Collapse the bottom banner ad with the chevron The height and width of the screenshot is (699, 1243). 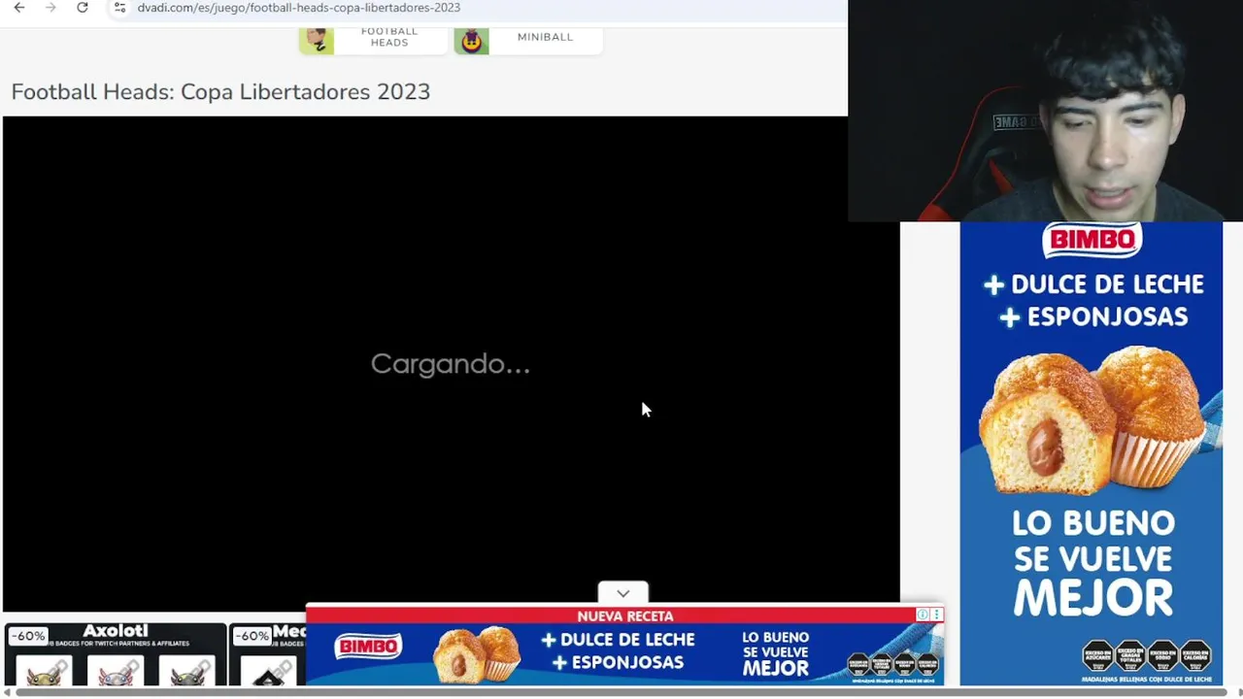(623, 593)
